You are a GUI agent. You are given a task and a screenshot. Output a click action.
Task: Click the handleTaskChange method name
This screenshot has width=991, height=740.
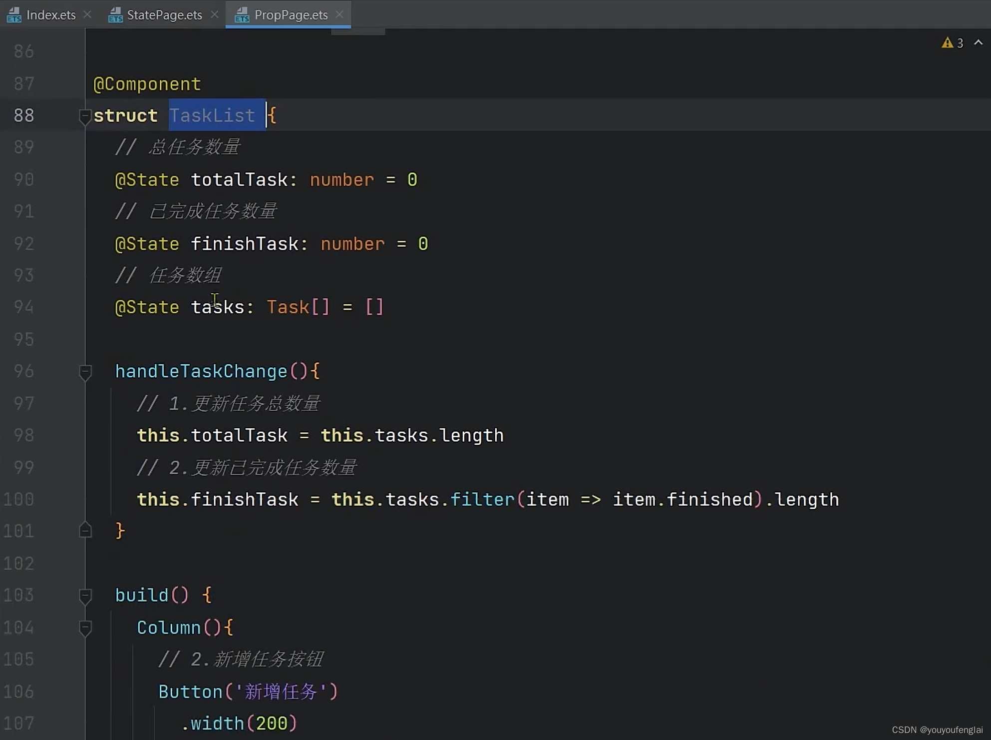pos(201,372)
